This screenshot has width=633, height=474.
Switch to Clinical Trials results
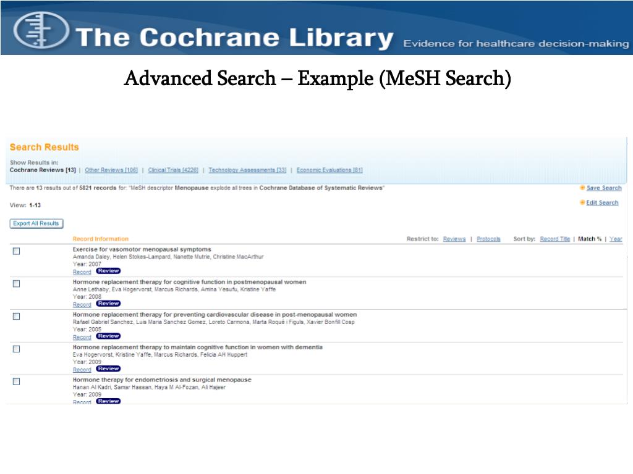click(173, 170)
